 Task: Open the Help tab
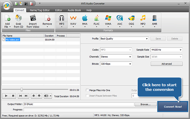(89, 10)
